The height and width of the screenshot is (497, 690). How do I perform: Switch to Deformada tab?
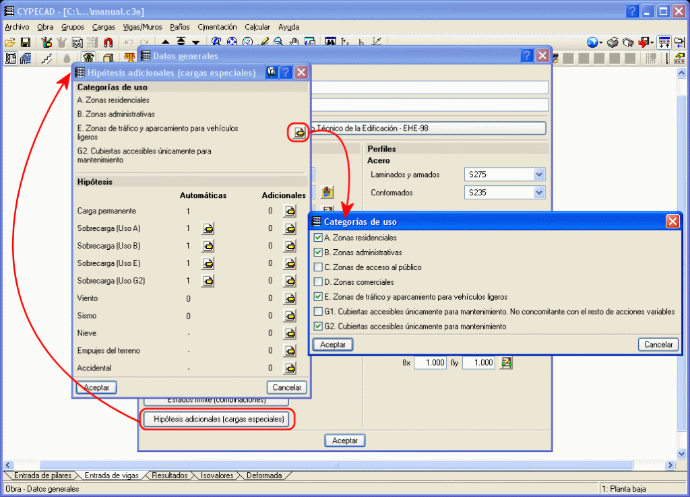(x=264, y=475)
